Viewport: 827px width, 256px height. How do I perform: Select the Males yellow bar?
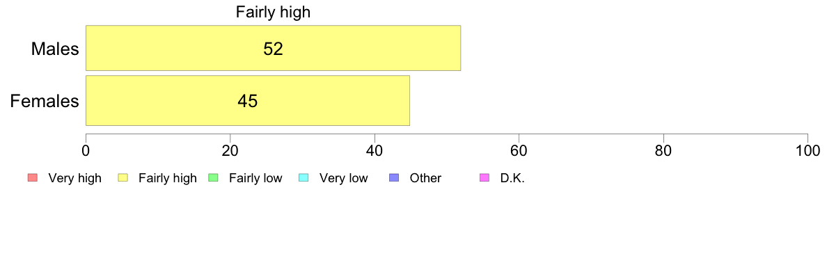coord(273,48)
